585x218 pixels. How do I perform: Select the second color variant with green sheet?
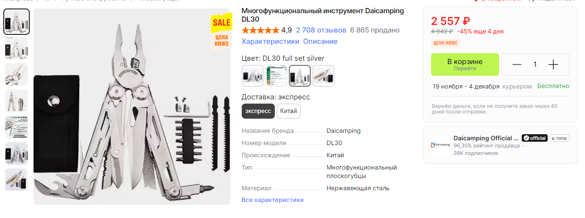[276, 76]
